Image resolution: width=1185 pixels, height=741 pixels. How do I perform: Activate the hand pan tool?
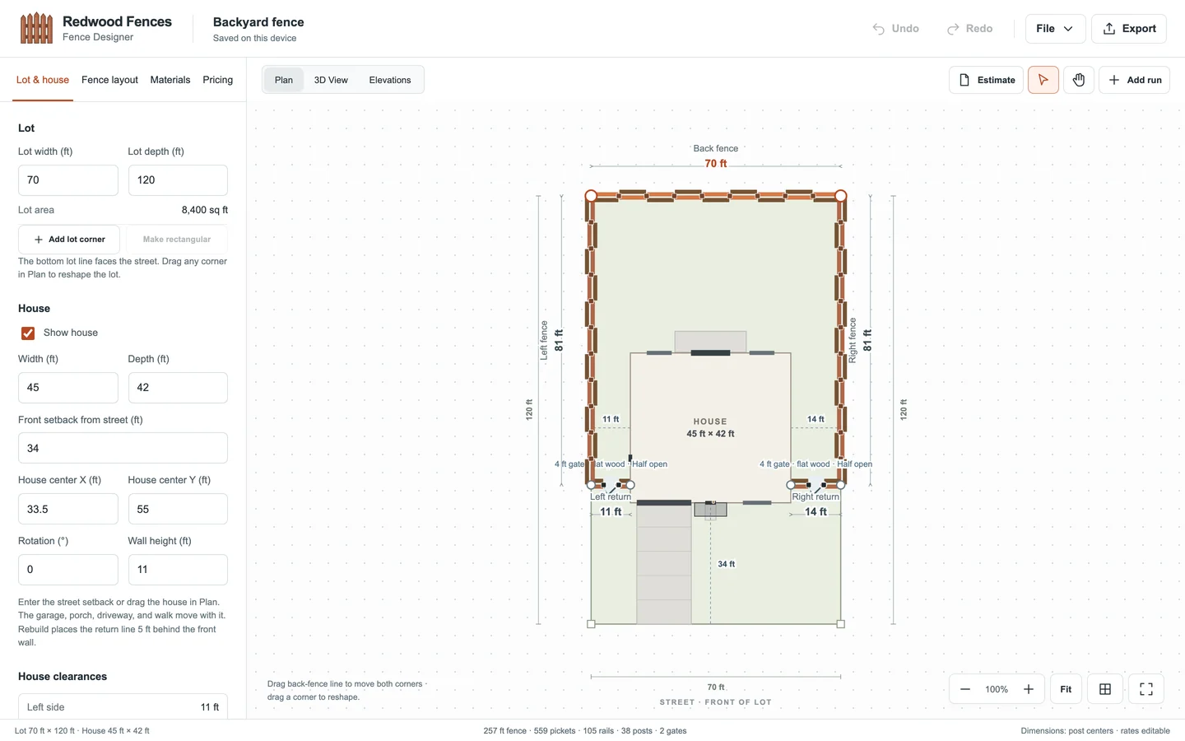(1079, 80)
